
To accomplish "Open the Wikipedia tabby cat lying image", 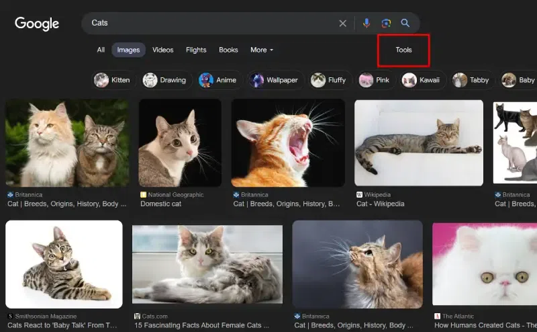I will click(419, 142).
